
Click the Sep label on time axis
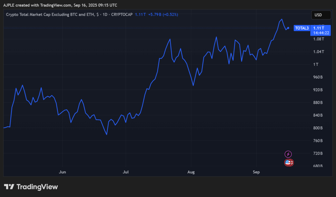click(256, 172)
